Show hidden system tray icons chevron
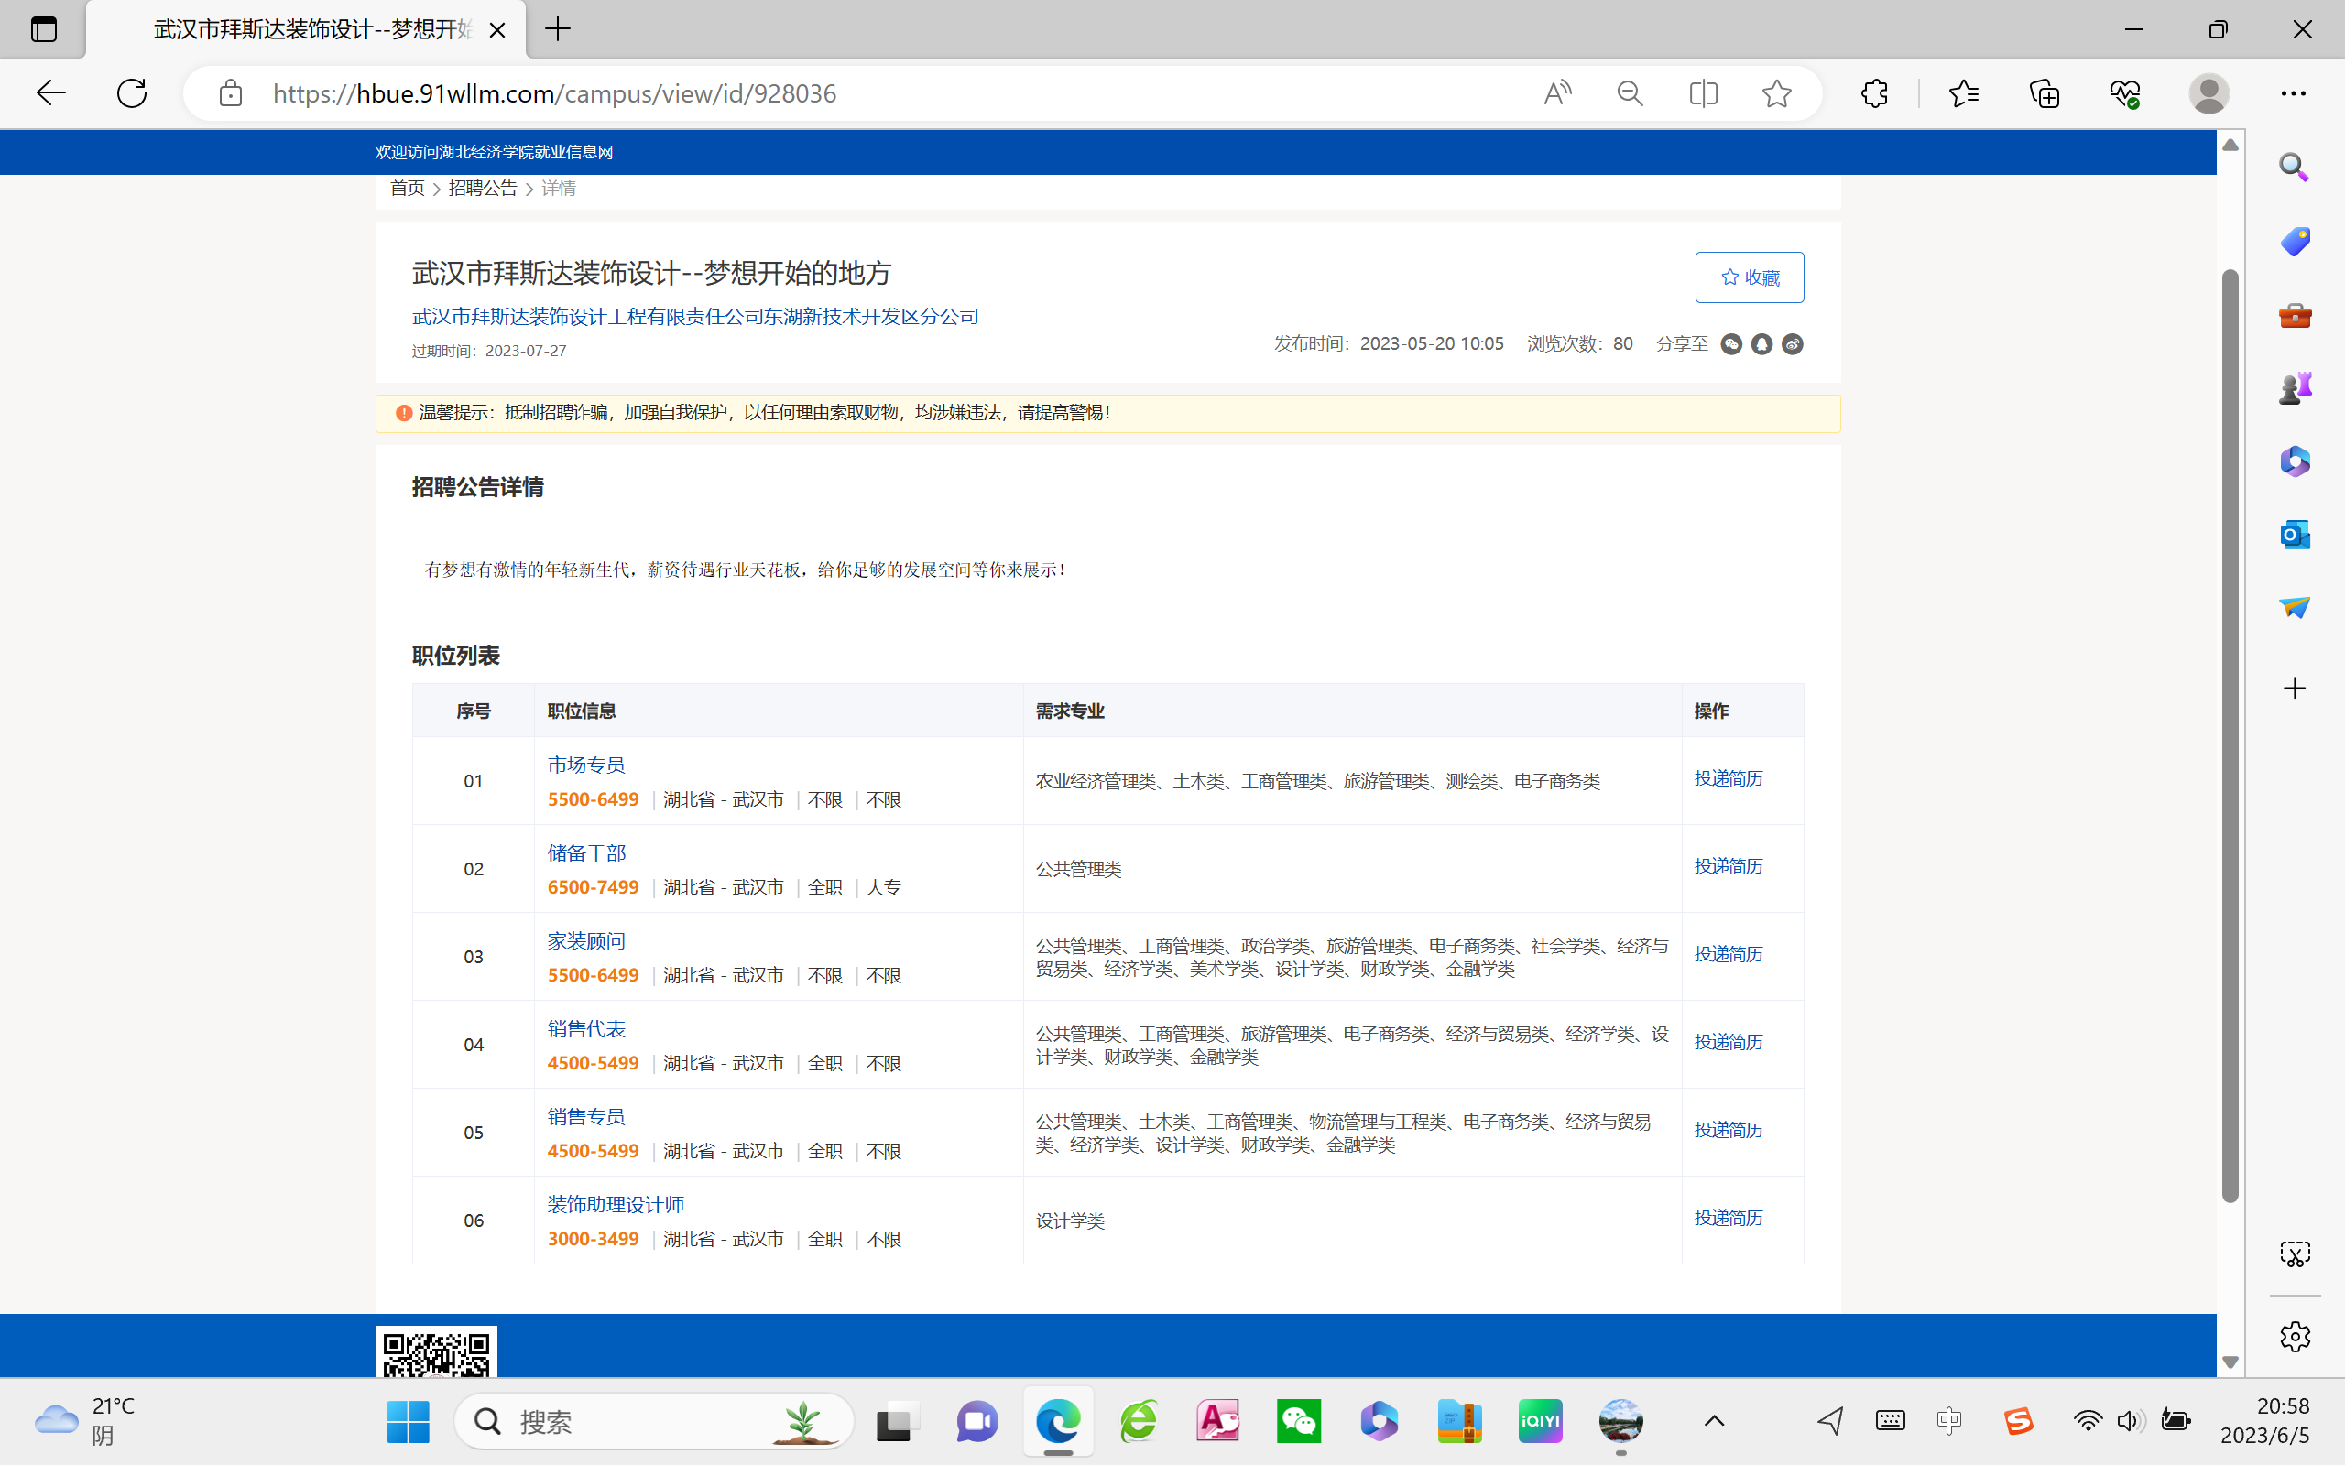The height and width of the screenshot is (1465, 2345). 1713,1420
